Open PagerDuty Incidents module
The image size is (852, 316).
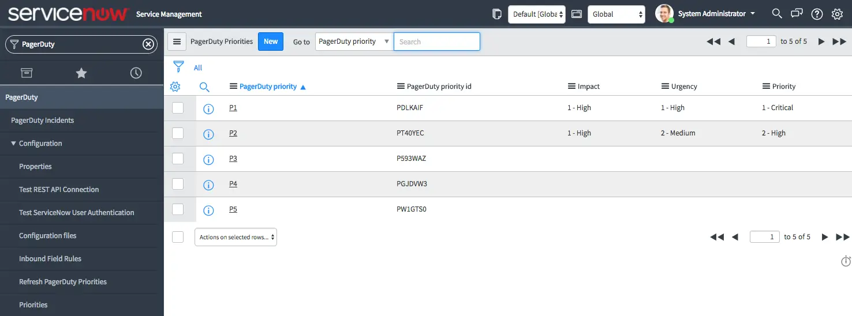point(43,121)
